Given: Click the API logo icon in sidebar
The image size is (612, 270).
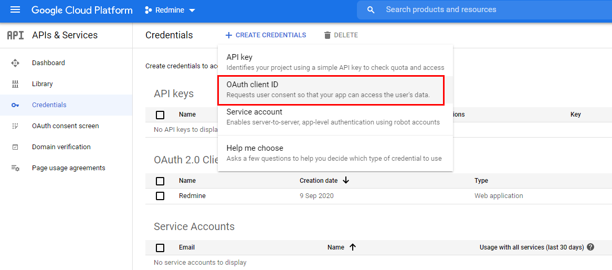Looking at the screenshot, I should [x=16, y=35].
